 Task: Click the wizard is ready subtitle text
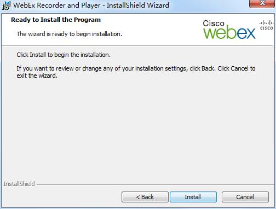[70, 34]
